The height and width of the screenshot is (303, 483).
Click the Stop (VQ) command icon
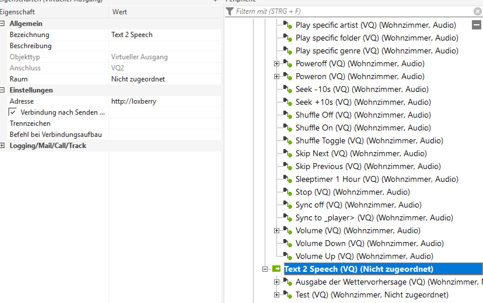[288, 192]
